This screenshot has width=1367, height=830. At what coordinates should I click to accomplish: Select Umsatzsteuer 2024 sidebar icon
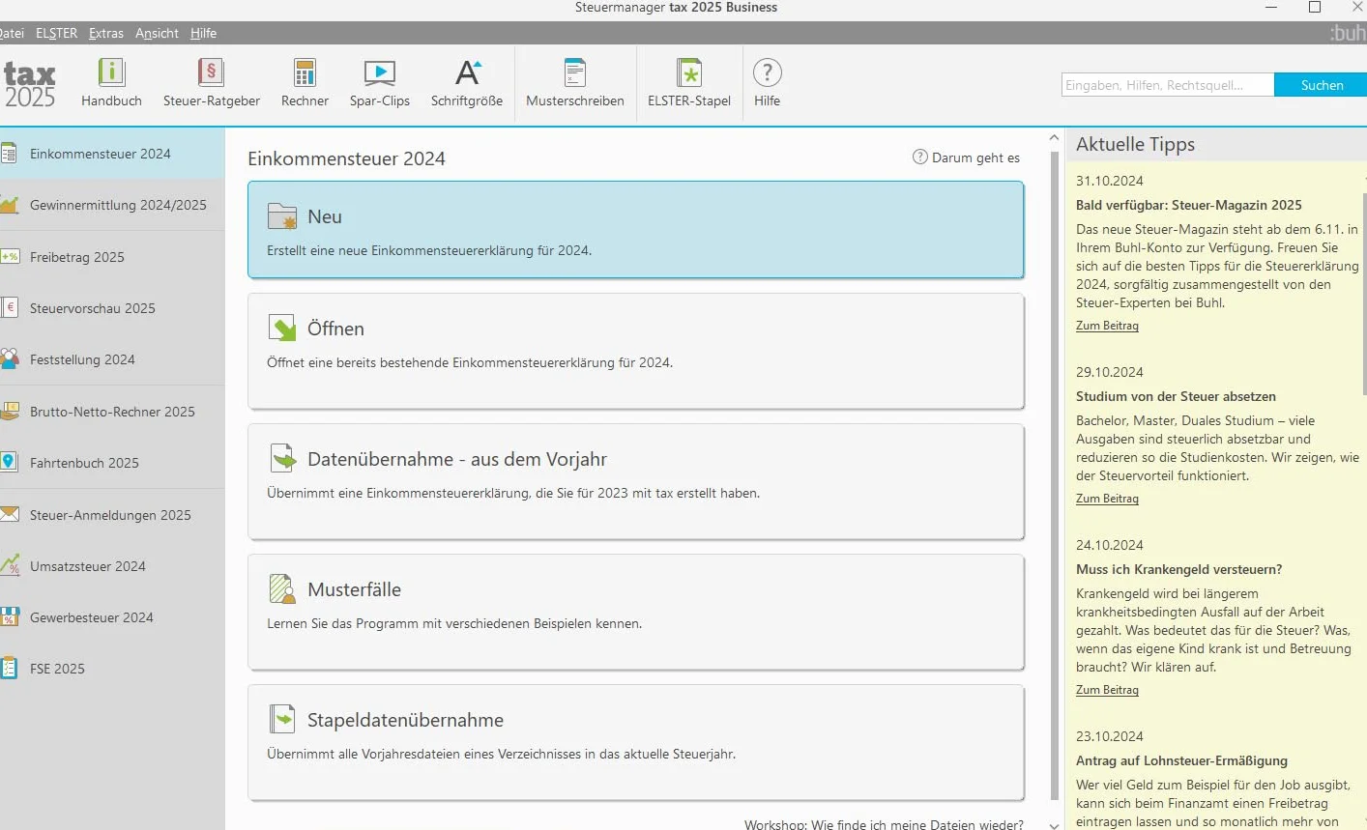point(9,565)
